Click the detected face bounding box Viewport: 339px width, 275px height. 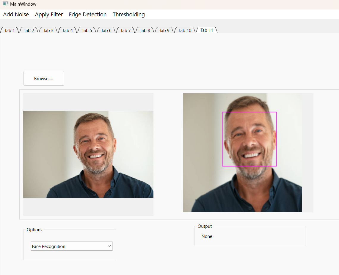coord(249,139)
